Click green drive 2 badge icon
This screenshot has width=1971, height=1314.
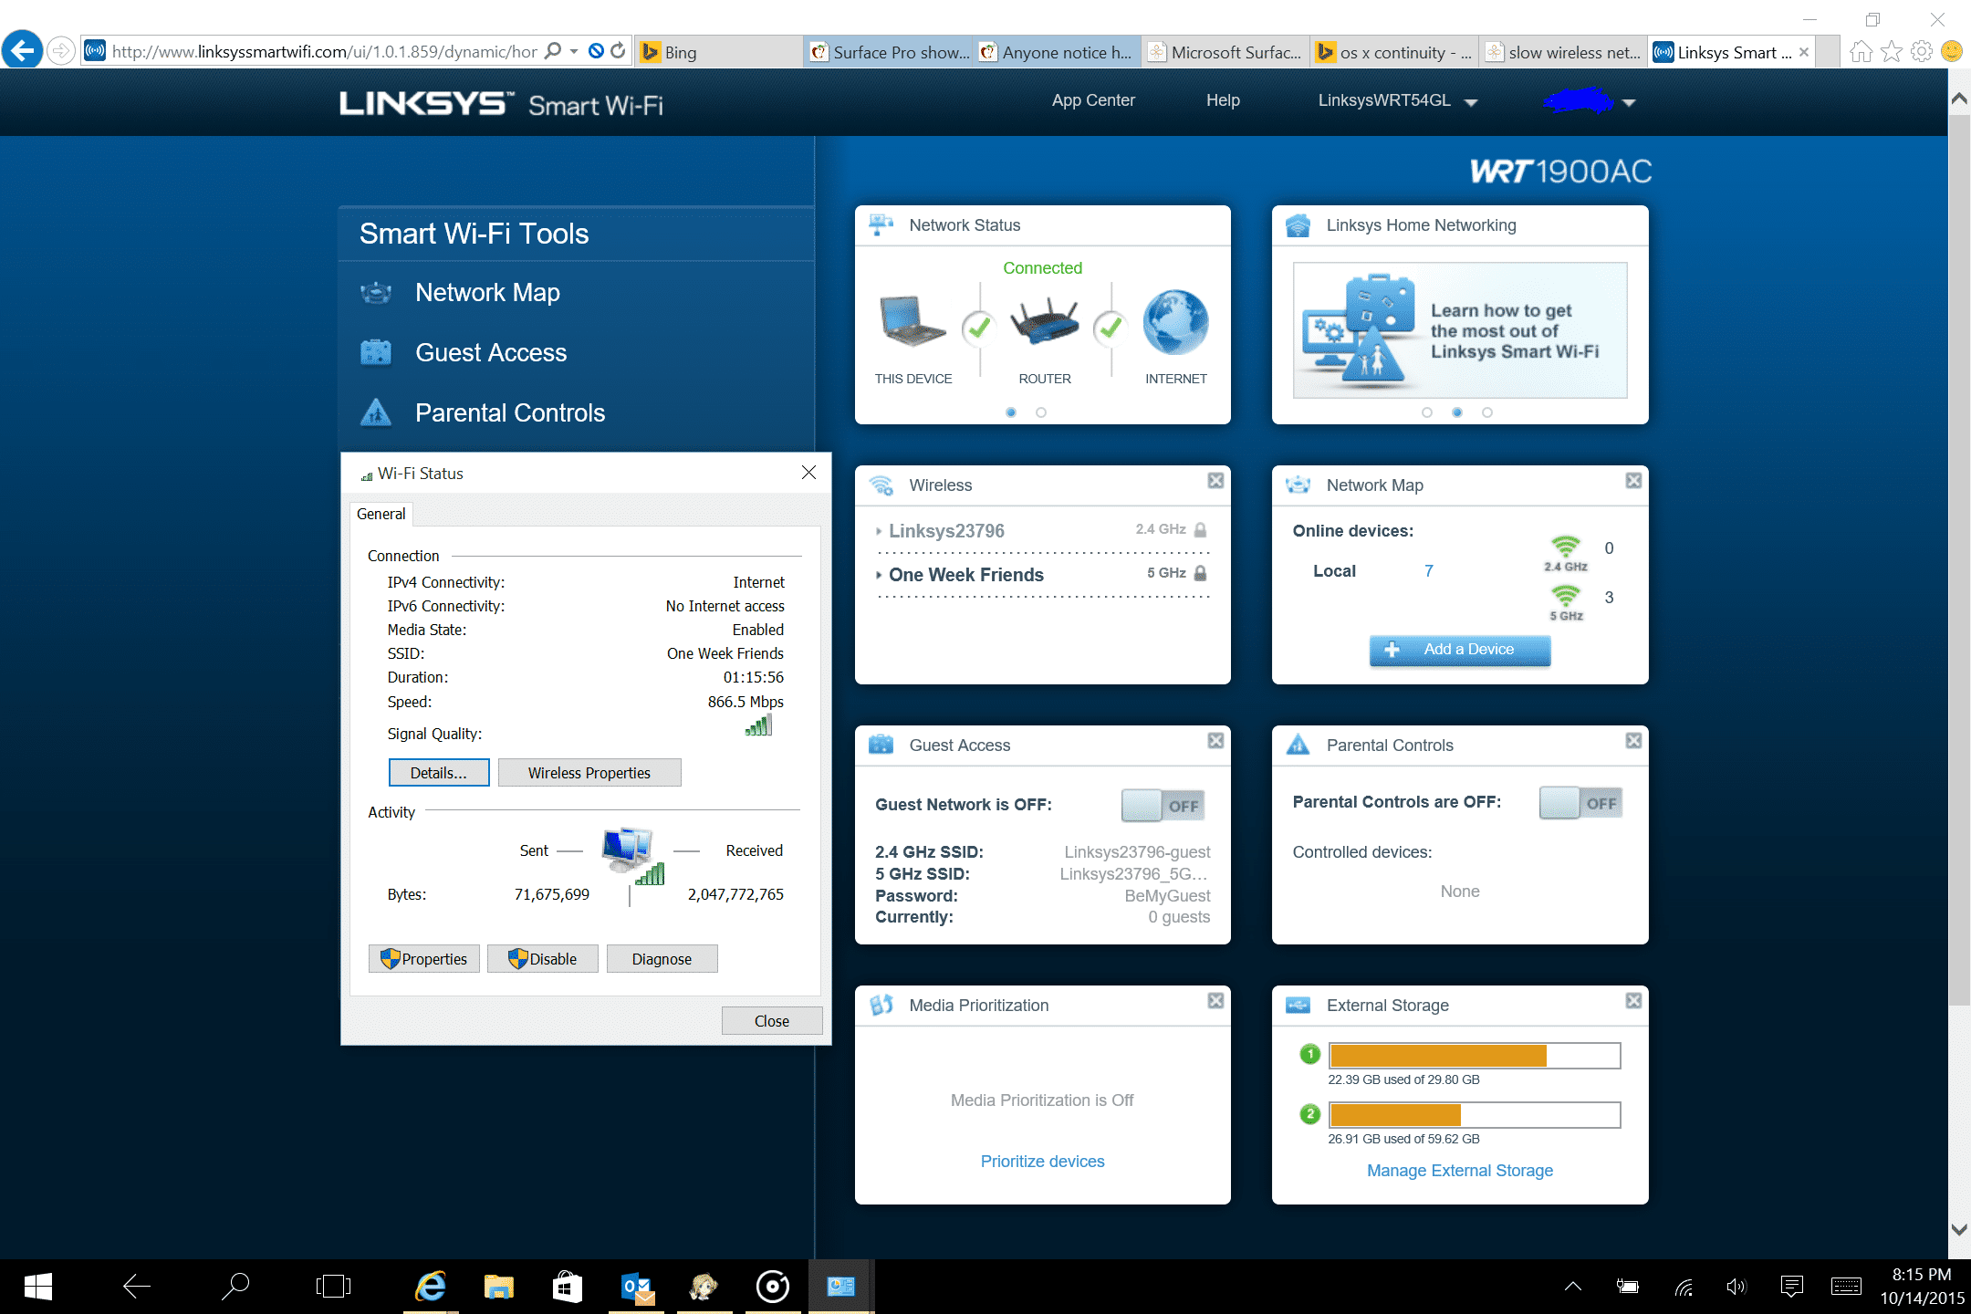point(1310,1114)
